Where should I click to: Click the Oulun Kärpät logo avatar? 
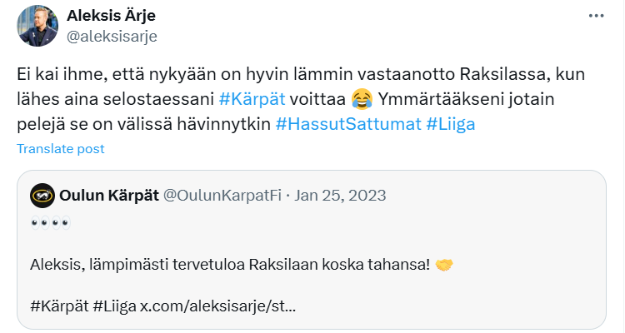click(x=42, y=195)
